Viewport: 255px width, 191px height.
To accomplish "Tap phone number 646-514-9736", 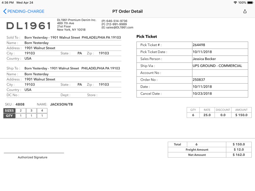I will 117,21.
